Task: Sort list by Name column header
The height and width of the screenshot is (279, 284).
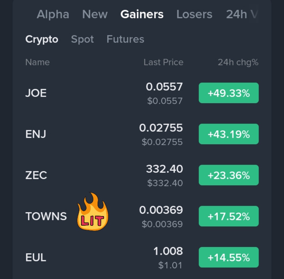Action: coord(37,62)
